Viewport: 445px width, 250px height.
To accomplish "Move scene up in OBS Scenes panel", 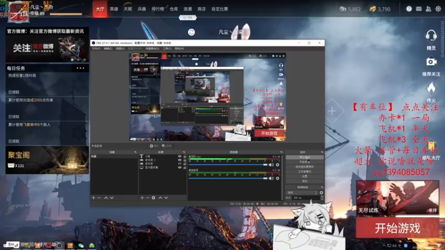I will (106, 198).
